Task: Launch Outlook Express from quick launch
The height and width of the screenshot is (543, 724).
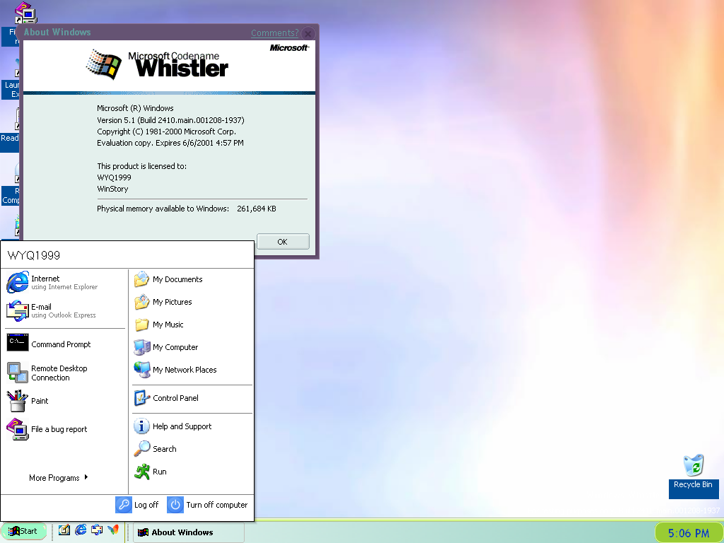Action: click(97, 530)
